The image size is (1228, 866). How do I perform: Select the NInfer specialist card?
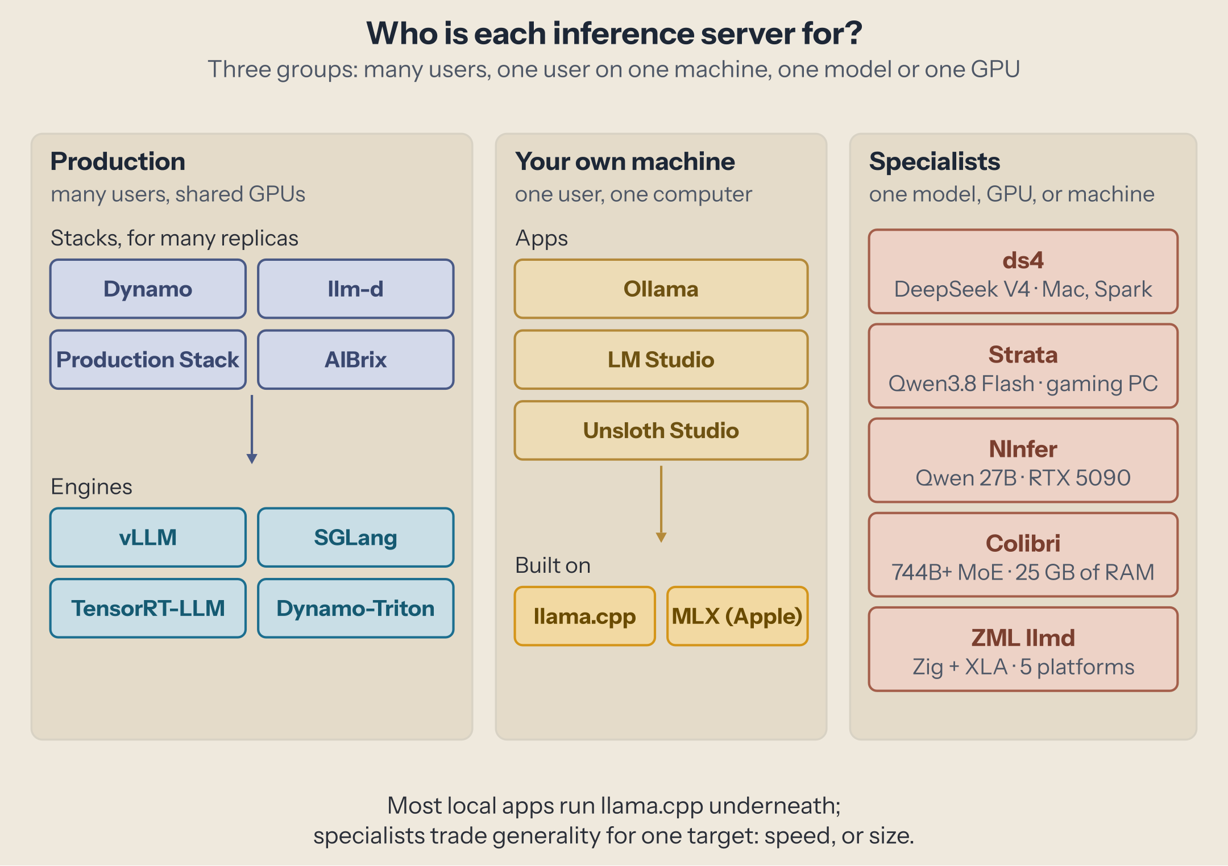pyautogui.click(x=1023, y=460)
